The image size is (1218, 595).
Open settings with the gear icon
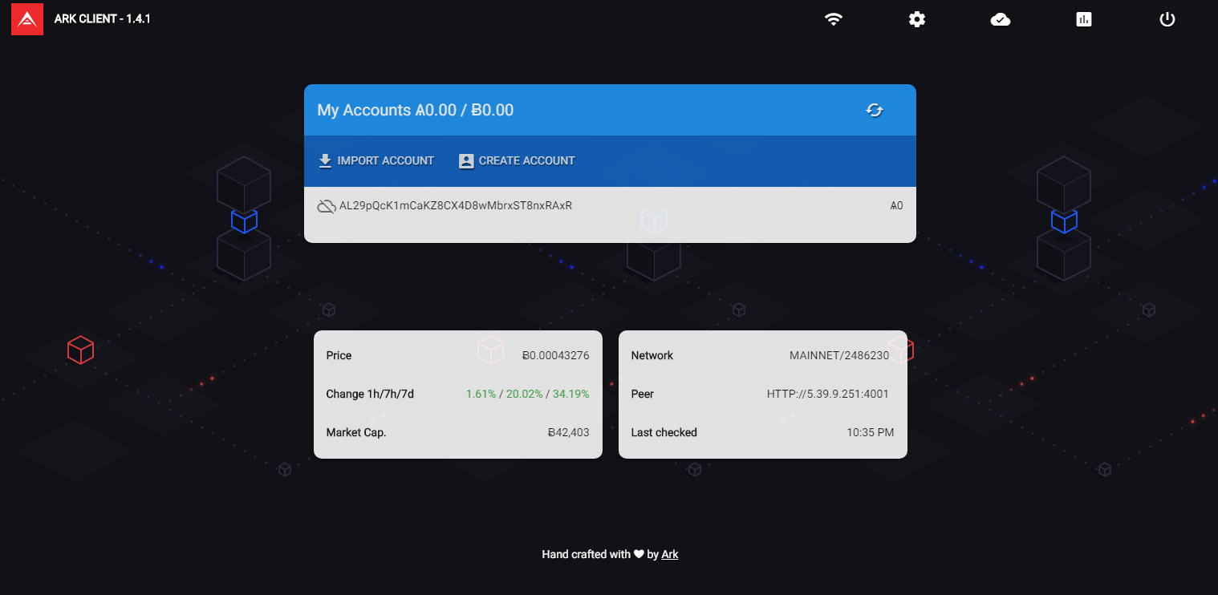pyautogui.click(x=917, y=19)
